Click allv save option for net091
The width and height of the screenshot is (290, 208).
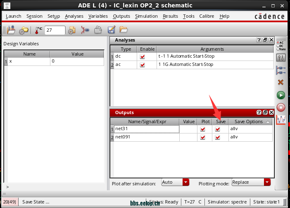pos(250,137)
